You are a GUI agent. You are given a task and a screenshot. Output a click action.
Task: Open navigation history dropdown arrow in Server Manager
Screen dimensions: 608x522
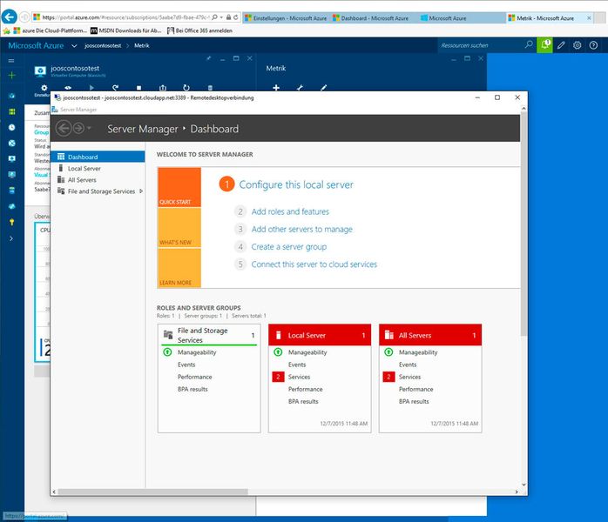coord(90,129)
